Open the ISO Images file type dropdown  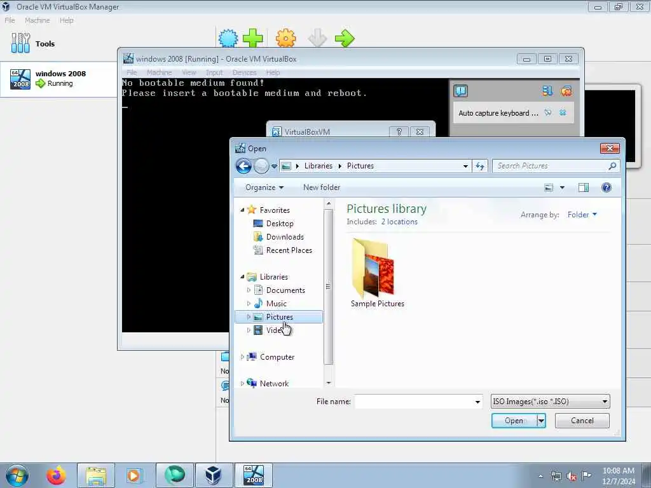pyautogui.click(x=550, y=402)
